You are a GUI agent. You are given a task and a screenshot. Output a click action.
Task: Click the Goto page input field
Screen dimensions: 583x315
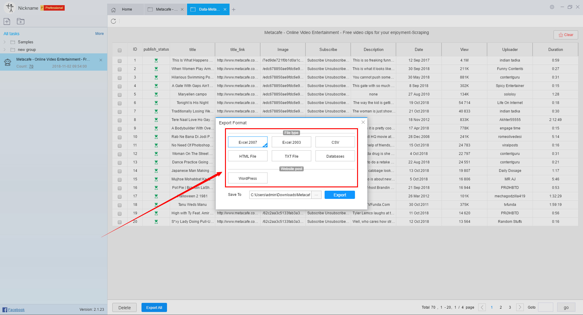(x=546, y=307)
